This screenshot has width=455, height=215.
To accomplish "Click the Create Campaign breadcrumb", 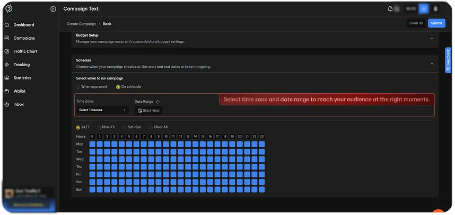I will coord(81,24).
